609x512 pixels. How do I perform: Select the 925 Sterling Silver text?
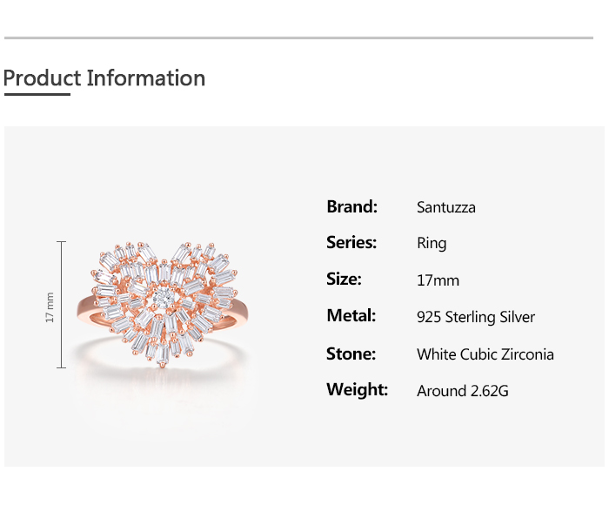click(476, 317)
